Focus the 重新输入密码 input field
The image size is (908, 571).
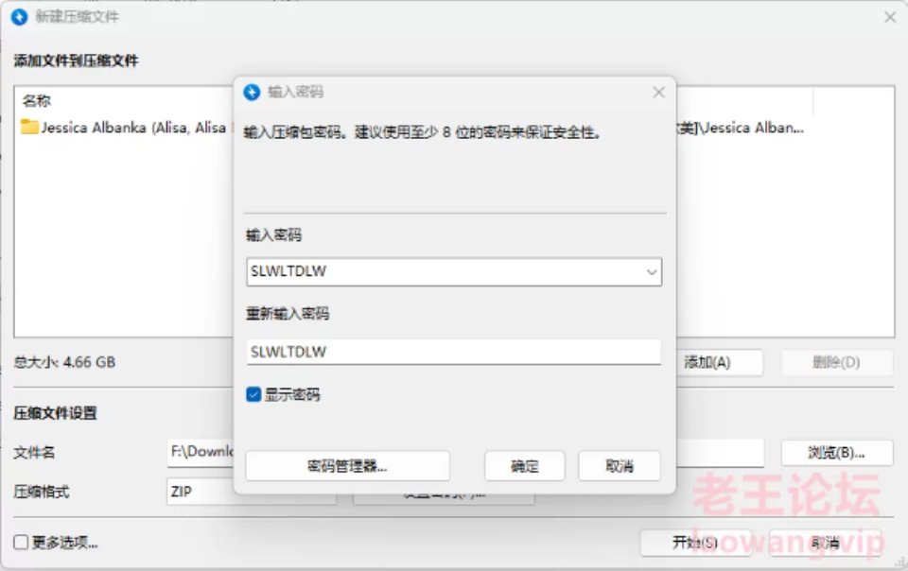click(x=453, y=352)
